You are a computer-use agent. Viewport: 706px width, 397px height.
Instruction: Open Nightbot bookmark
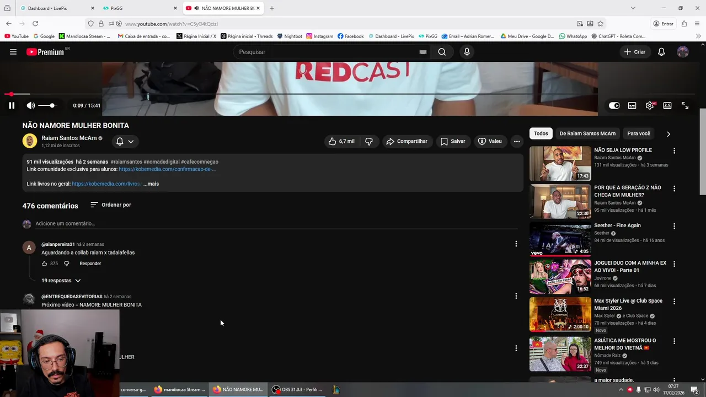coord(290,36)
